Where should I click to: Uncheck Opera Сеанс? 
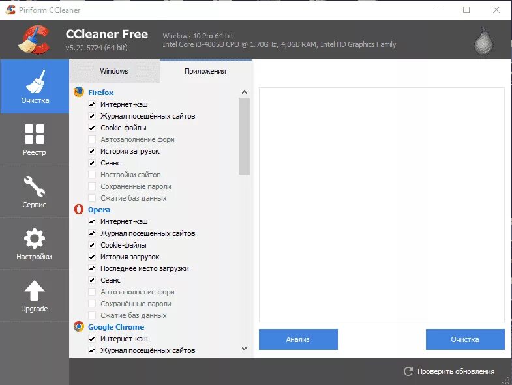[92, 280]
